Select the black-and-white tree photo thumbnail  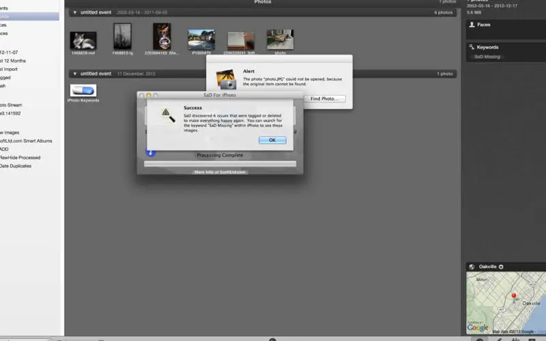(x=123, y=36)
